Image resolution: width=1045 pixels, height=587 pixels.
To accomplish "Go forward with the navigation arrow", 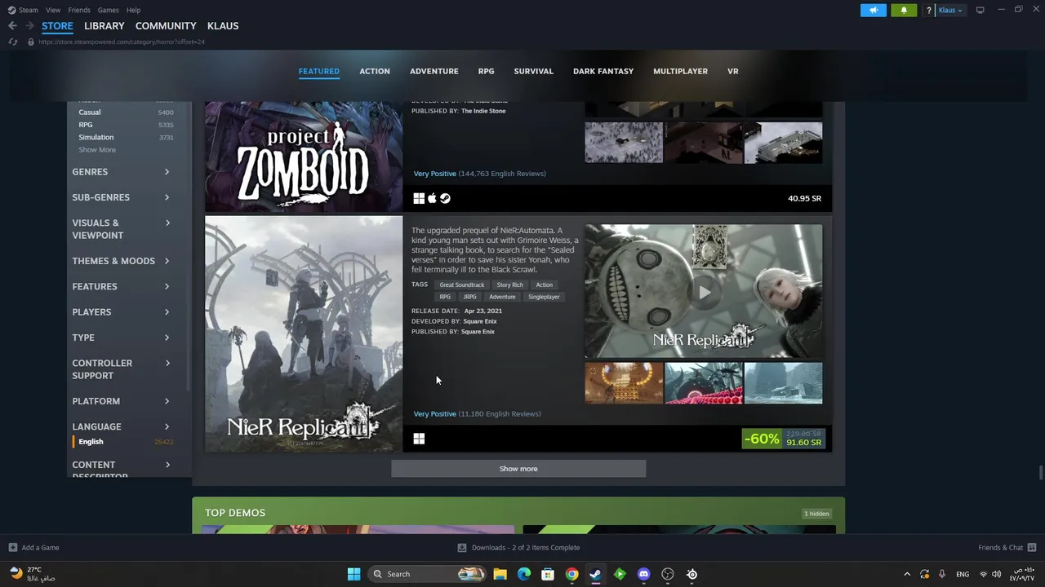I will pos(29,26).
